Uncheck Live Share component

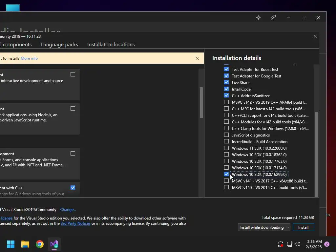coord(226,82)
